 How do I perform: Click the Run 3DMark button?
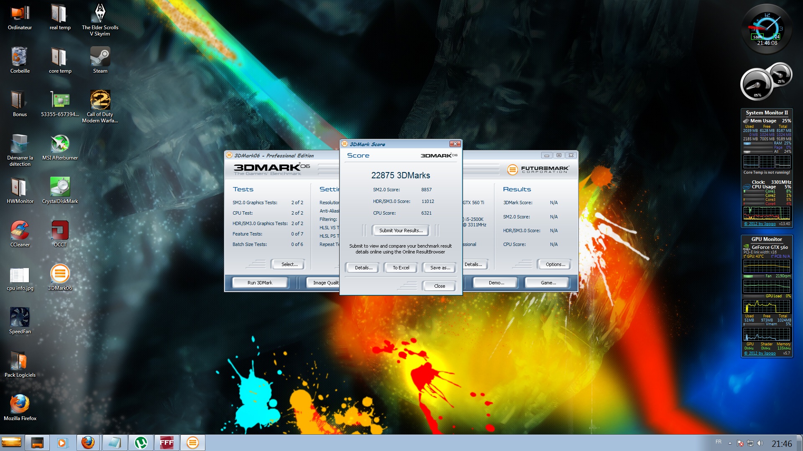[259, 283]
